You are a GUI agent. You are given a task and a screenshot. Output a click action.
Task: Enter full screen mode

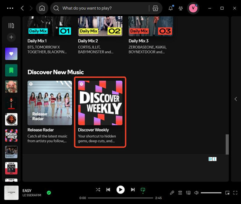point(235,193)
